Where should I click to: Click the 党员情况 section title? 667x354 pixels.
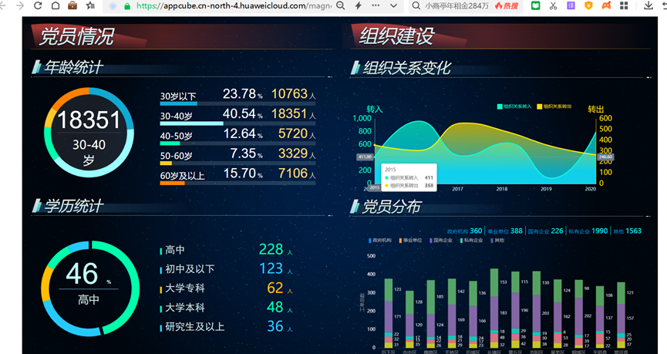[76, 36]
